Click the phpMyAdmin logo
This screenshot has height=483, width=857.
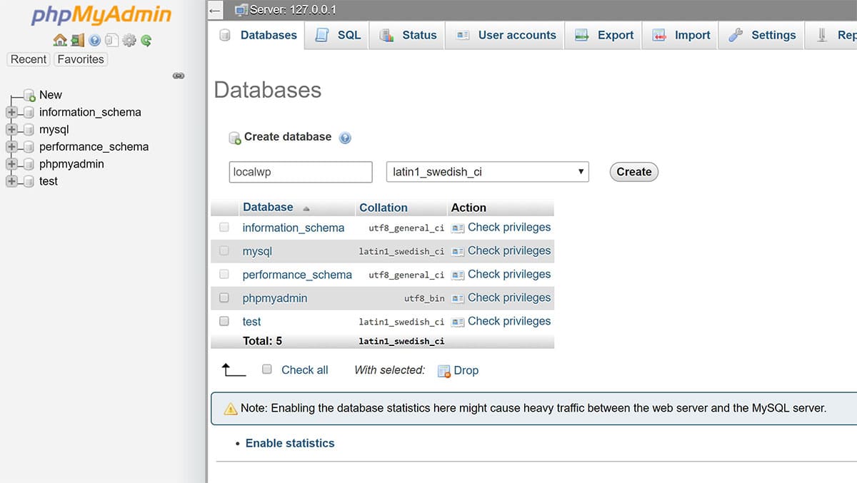(x=101, y=16)
